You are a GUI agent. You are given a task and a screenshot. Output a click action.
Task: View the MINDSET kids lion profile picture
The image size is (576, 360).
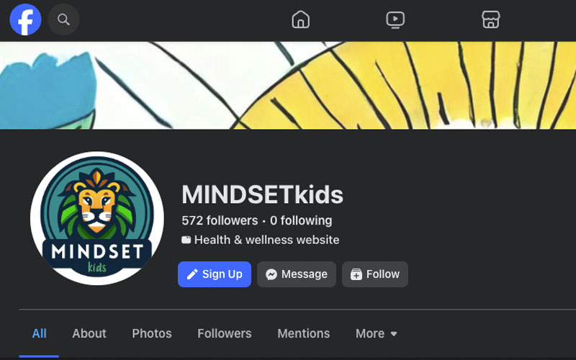point(97,218)
